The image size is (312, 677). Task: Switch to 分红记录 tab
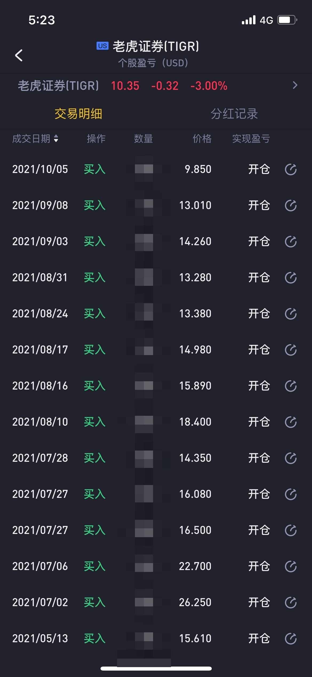click(234, 114)
